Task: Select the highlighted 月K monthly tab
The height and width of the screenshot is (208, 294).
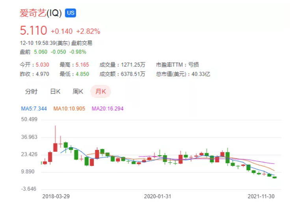Action: [x=100, y=91]
